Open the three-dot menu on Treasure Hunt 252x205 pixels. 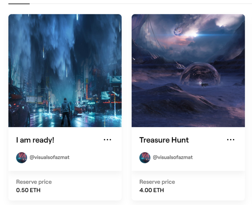tap(231, 140)
